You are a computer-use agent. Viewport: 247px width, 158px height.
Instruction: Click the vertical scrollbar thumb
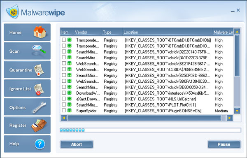(237, 56)
